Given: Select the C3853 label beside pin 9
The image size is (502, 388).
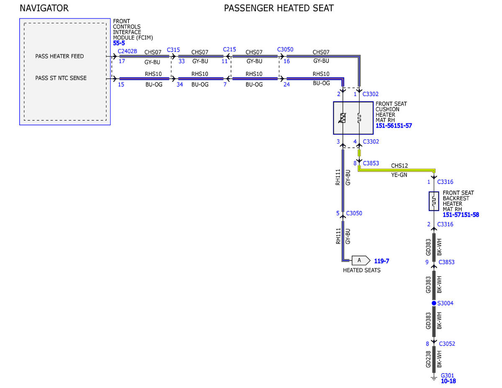Looking at the screenshot, I should tap(446, 262).
